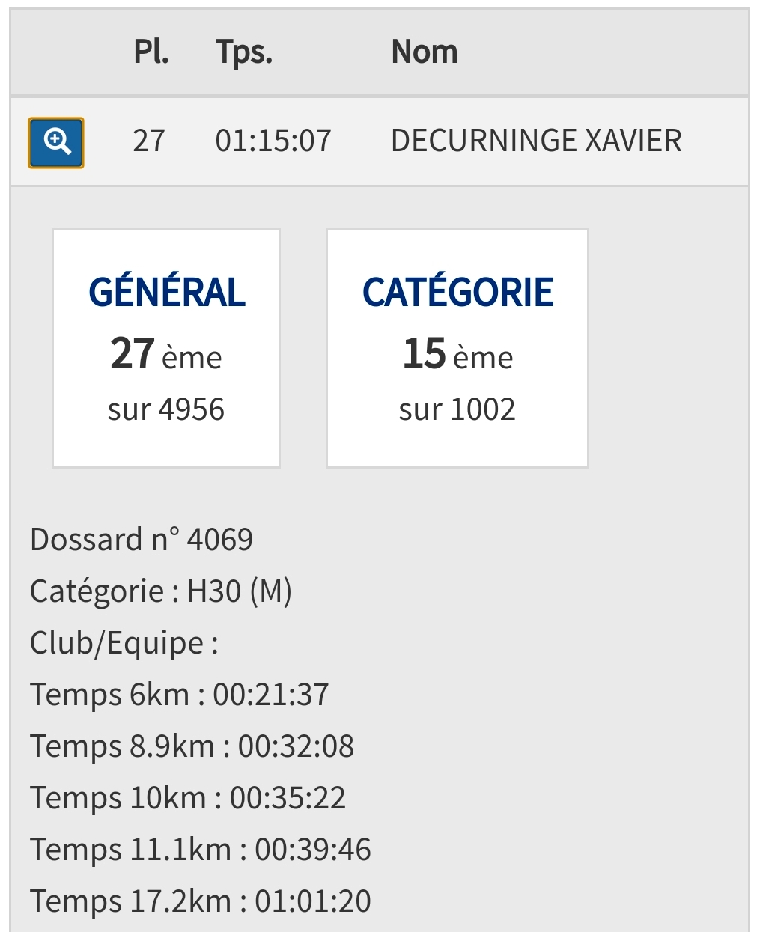This screenshot has height=932, width=757.
Task: Click the CATÉGORIE heading in the ranking card
Action: pos(457,292)
